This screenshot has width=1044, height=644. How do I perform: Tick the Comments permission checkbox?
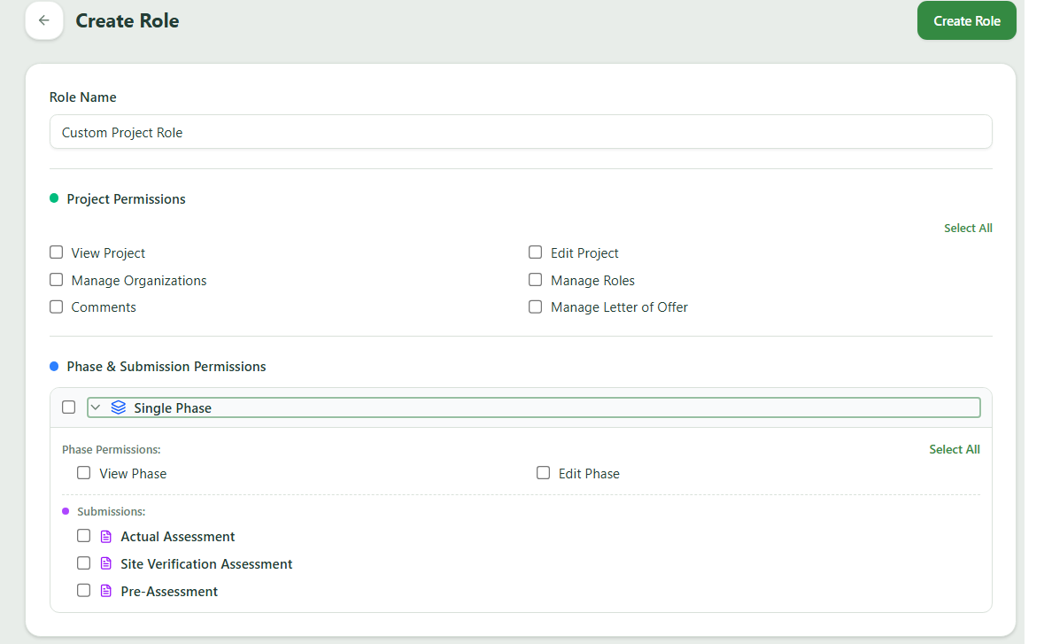[57, 307]
